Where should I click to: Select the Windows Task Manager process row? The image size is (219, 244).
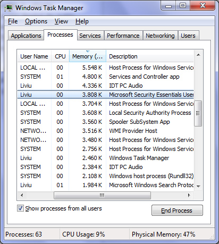click(x=106, y=158)
